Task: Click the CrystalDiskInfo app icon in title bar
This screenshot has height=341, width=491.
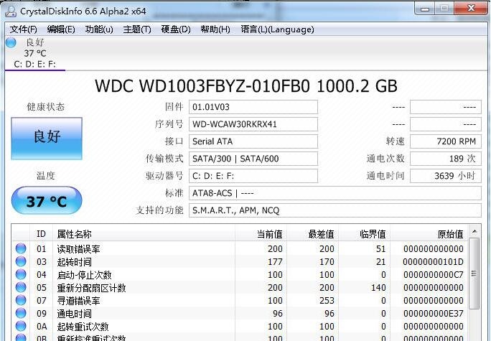Action: click(x=11, y=11)
